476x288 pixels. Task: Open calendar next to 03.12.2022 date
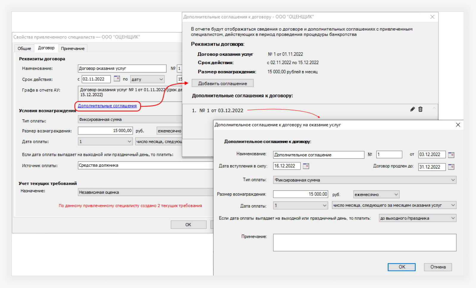451,155
